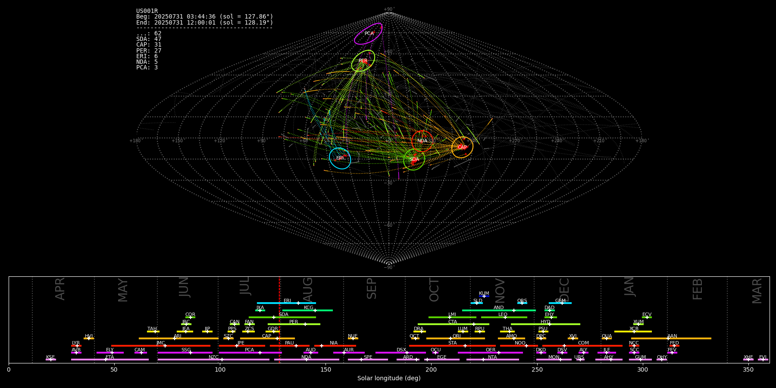Click the KSE shower label in timeline
The width and height of the screenshot is (776, 388).
pyautogui.click(x=50, y=357)
